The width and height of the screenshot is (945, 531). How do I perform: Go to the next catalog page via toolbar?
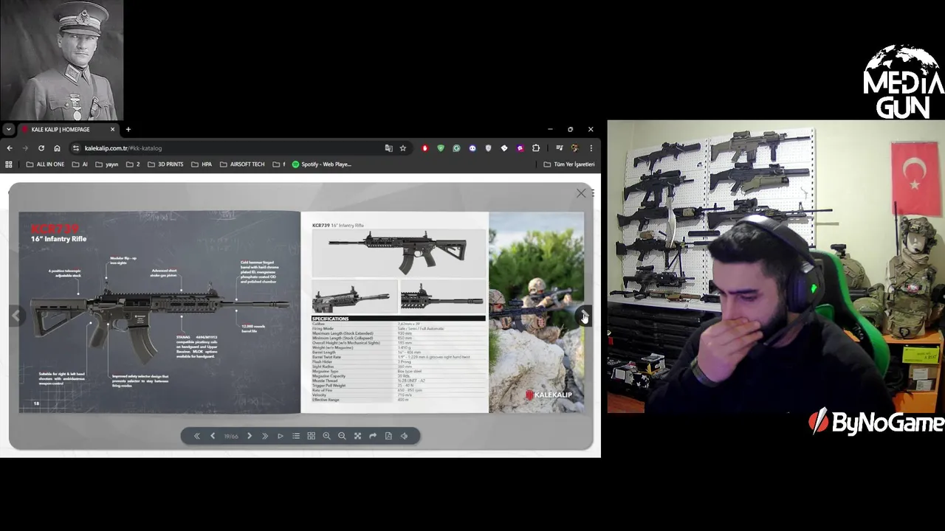(250, 436)
